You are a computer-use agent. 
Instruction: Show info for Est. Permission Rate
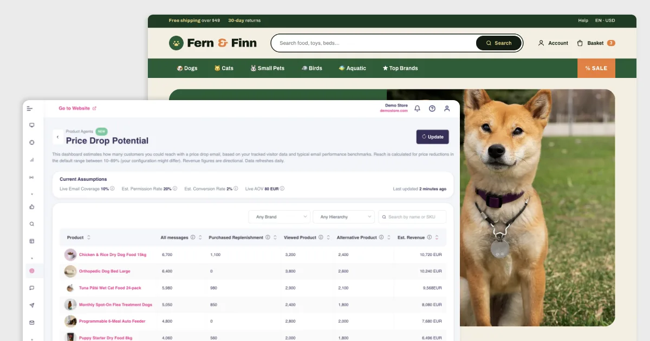tap(175, 189)
